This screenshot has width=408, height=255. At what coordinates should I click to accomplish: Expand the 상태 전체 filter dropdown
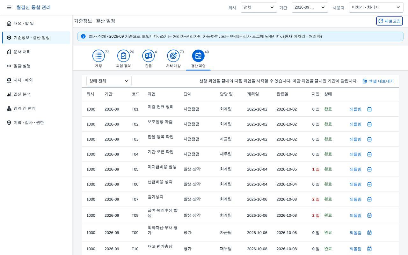[x=109, y=81]
